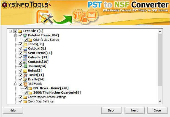
Task: Select the "2600: The Hacker Quarterly[9]" label
Action: (x=57, y=92)
